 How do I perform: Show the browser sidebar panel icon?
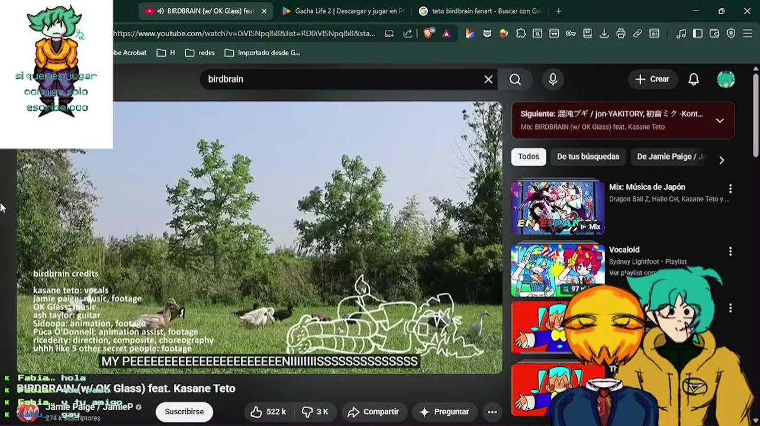tap(698, 34)
